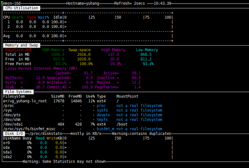
Task: Click the green cursor before nmon-16d
Action: point(2,4)
